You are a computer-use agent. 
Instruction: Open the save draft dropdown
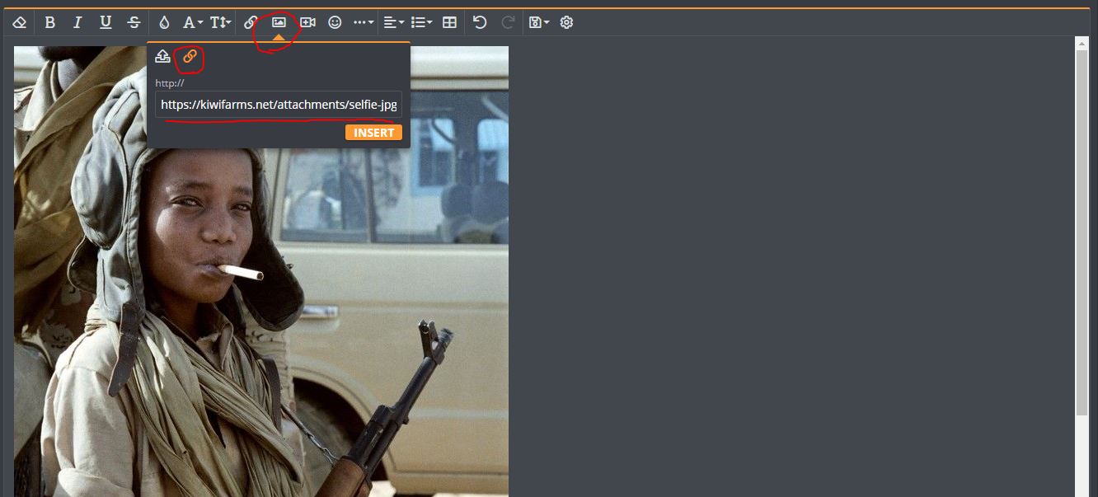(539, 23)
